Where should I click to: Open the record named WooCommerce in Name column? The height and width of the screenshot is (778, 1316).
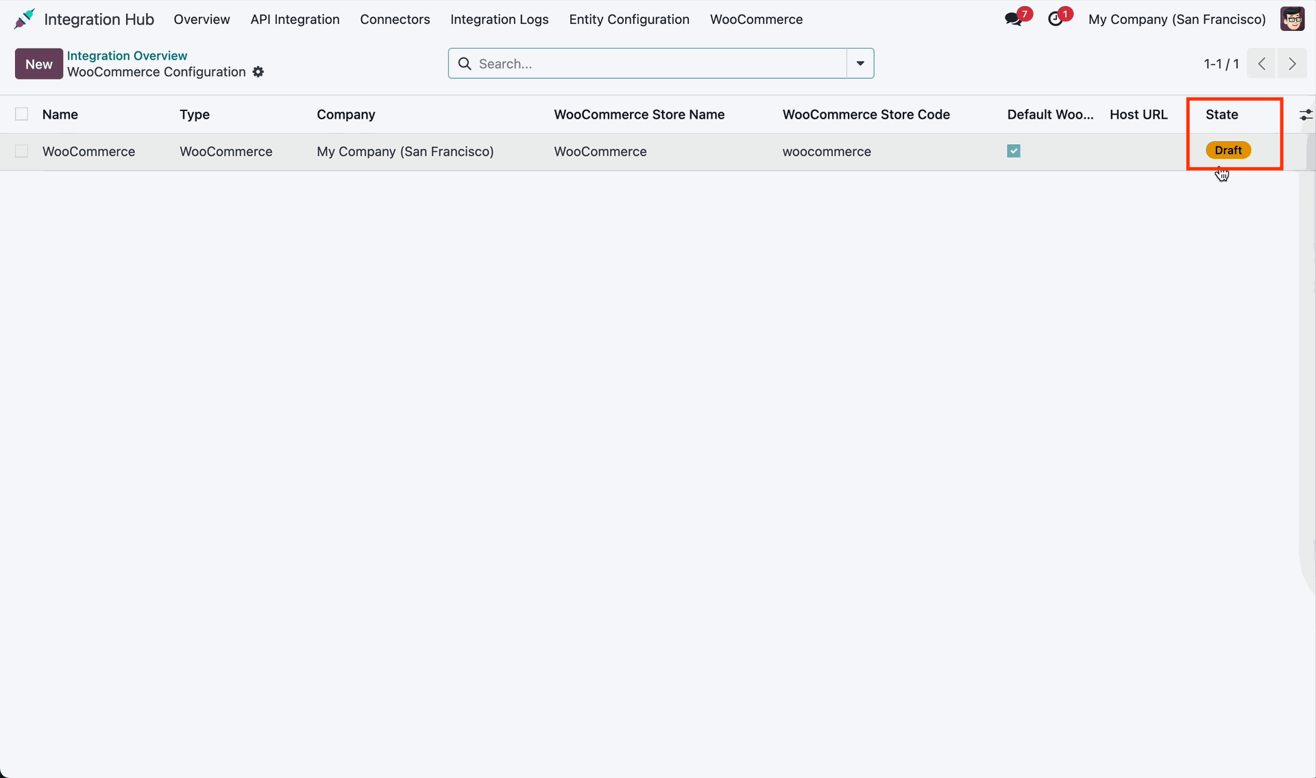click(x=88, y=151)
